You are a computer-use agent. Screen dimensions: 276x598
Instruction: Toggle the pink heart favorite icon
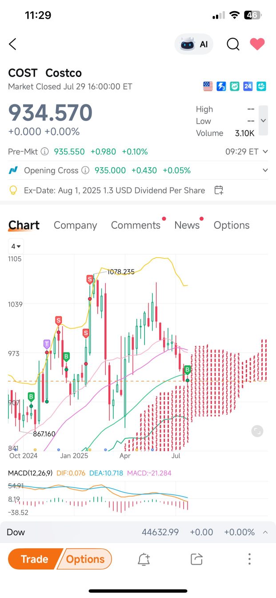click(257, 44)
